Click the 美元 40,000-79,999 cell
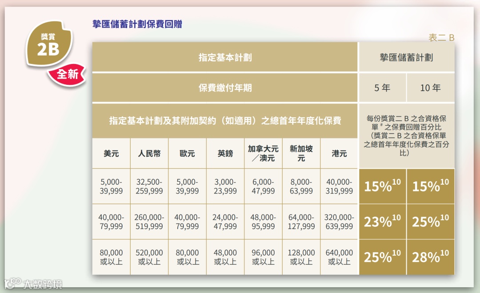The width and height of the screenshot is (480, 293). [111, 222]
